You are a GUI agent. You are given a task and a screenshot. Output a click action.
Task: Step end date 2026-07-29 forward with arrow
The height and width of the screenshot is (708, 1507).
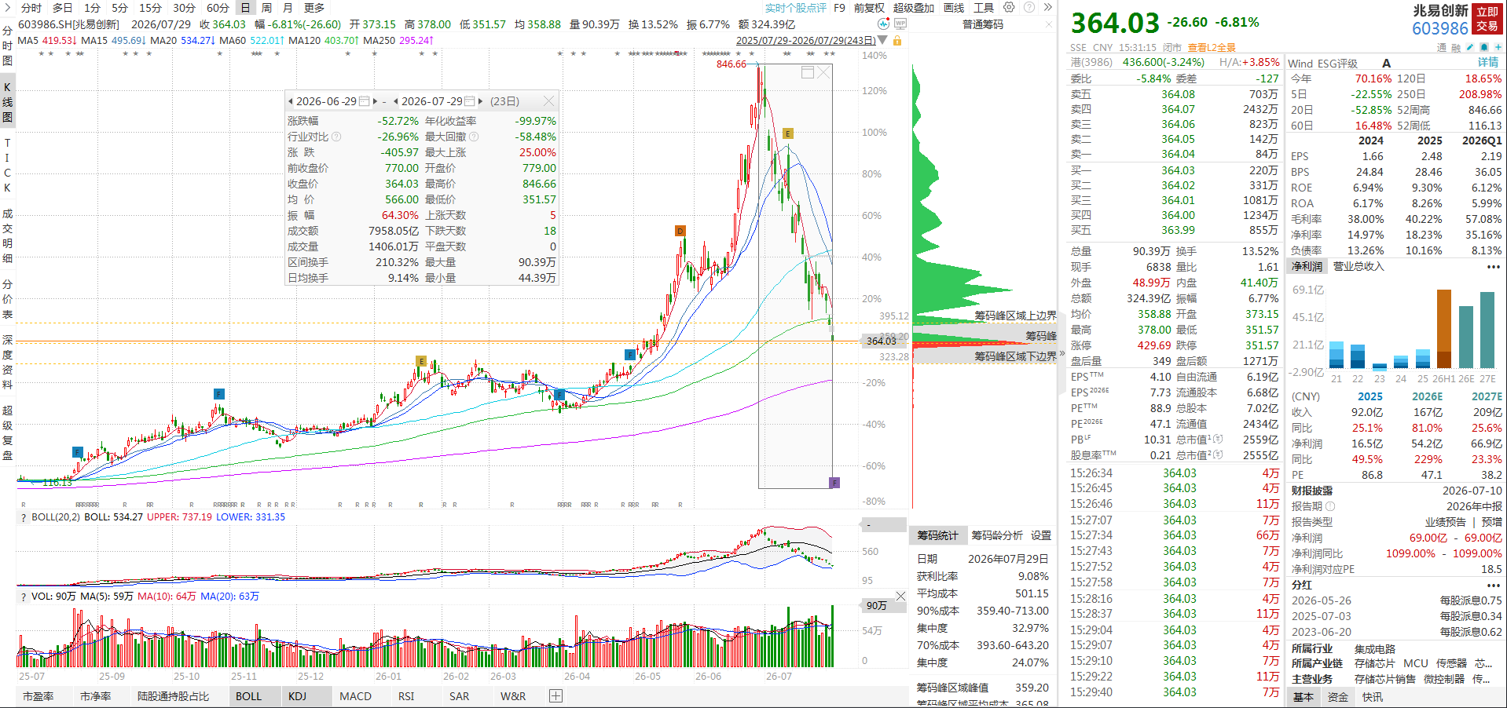[x=481, y=101]
